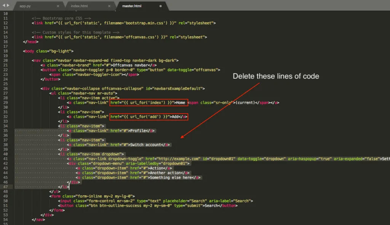This screenshot has width=390, height=225.
Task: Click the closing nav tag
Action: click(x=38, y=220)
